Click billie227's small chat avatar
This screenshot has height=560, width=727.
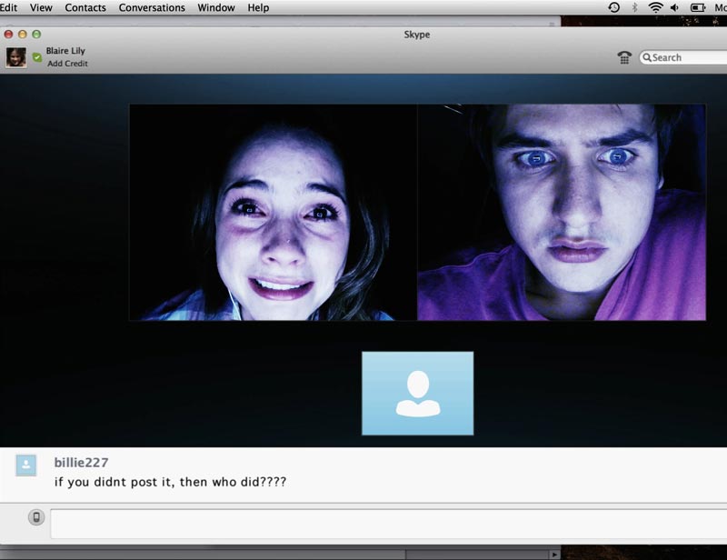coord(26,465)
